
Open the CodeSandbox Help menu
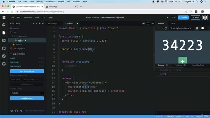tap(50, 17)
